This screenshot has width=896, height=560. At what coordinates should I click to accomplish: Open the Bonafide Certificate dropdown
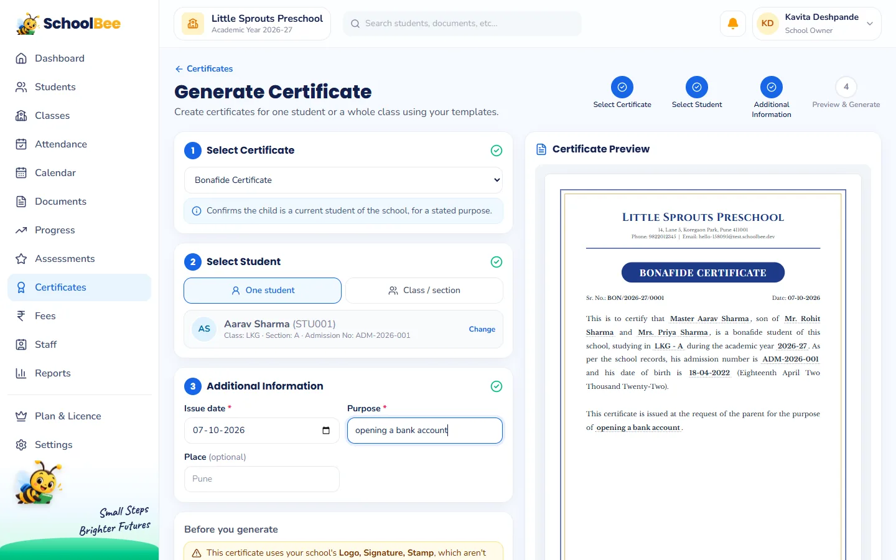[343, 180]
